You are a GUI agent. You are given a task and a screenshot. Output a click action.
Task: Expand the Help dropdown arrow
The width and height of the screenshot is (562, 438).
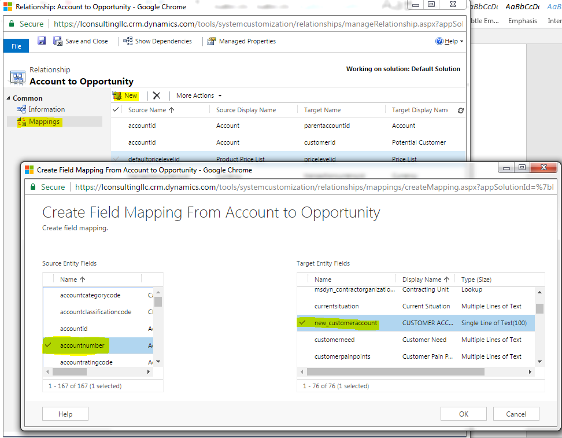coord(461,41)
